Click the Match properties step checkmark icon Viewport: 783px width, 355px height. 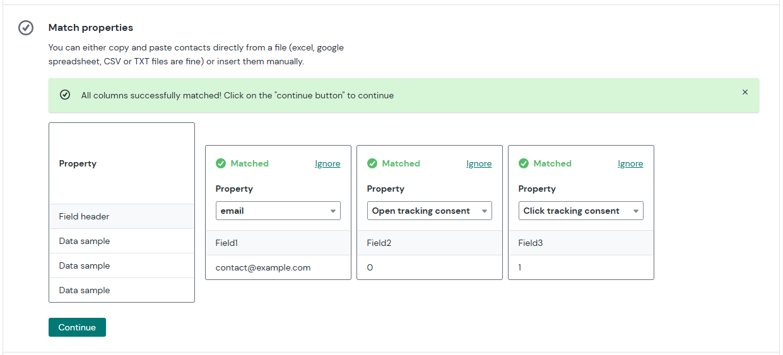[x=26, y=28]
